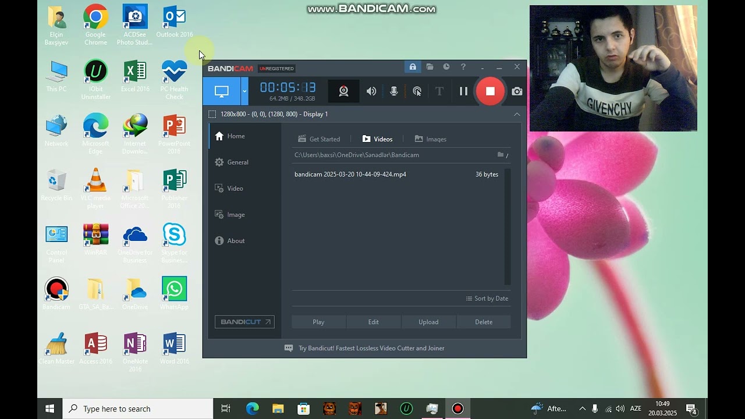Click the Publisher 2016 desktop icon

point(175,189)
